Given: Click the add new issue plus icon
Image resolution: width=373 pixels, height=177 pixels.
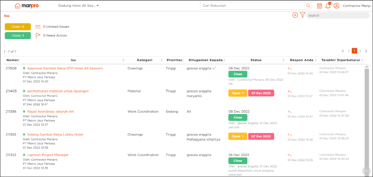Looking at the screenshot, I should coord(295,15).
